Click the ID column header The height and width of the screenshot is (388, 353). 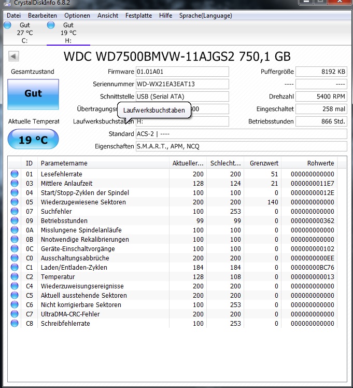pos(29,163)
